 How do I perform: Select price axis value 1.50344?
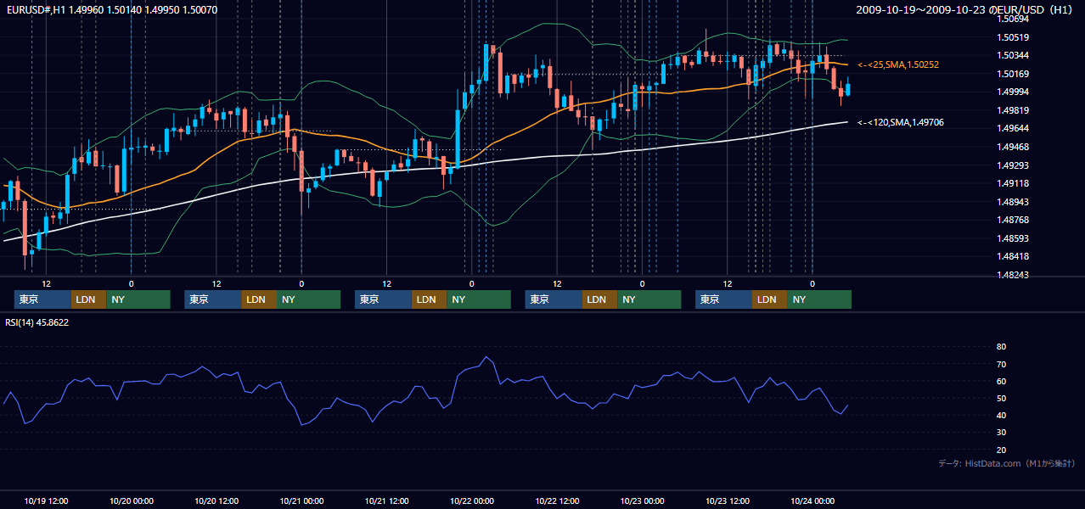pyautogui.click(x=1014, y=55)
